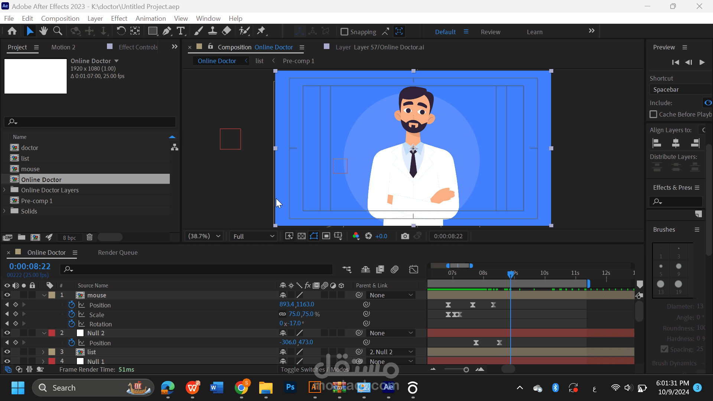
Task: Enable the Snapping checkbox
Action: click(344, 32)
